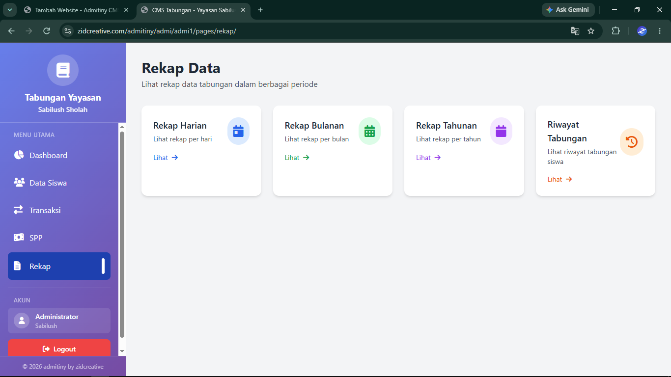
Task: Go to Data Siswa menu item
Action: (x=59, y=183)
